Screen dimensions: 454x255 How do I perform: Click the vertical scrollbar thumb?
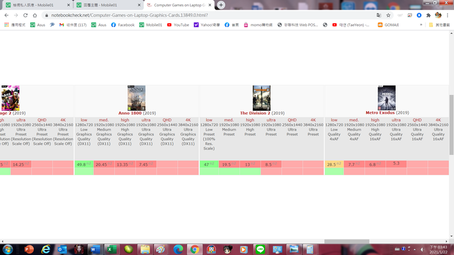click(451, 125)
